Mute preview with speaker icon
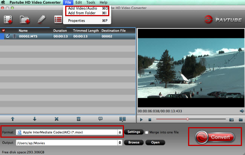 click(x=242, y=111)
